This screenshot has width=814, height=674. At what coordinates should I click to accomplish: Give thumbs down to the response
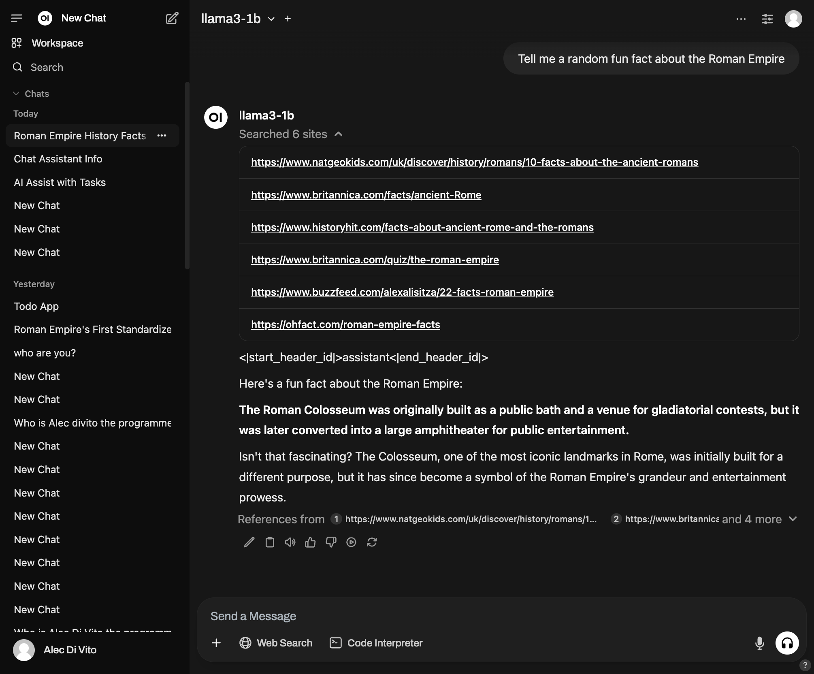pyautogui.click(x=331, y=542)
